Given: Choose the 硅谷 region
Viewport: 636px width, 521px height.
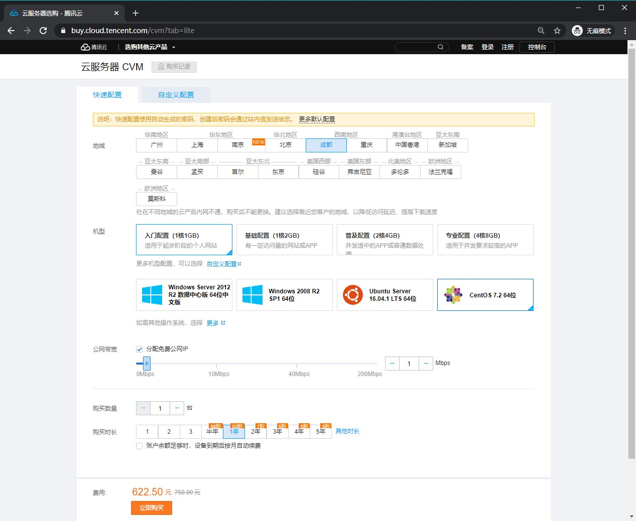Looking at the screenshot, I should click(x=319, y=171).
